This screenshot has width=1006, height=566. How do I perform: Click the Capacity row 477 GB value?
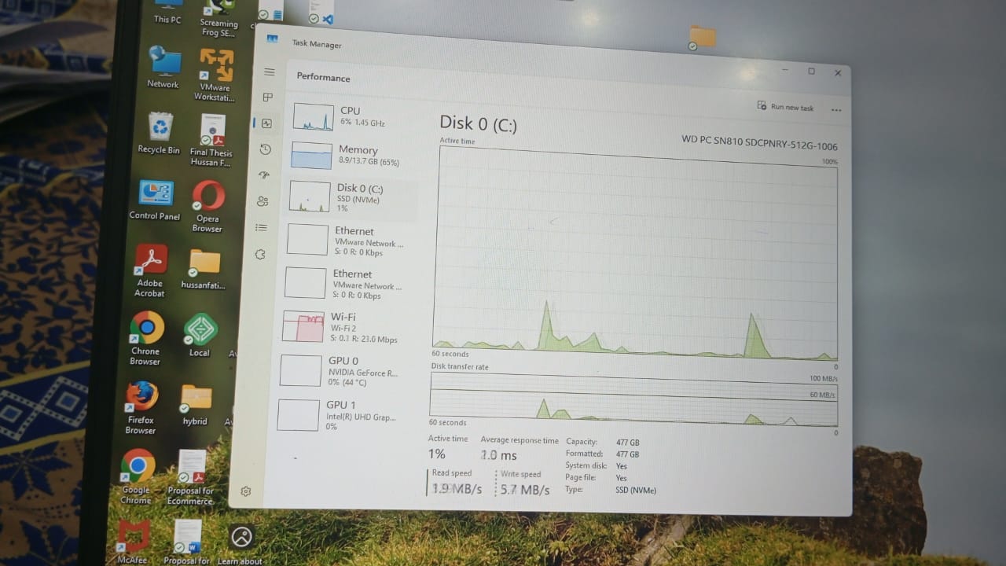tap(627, 443)
